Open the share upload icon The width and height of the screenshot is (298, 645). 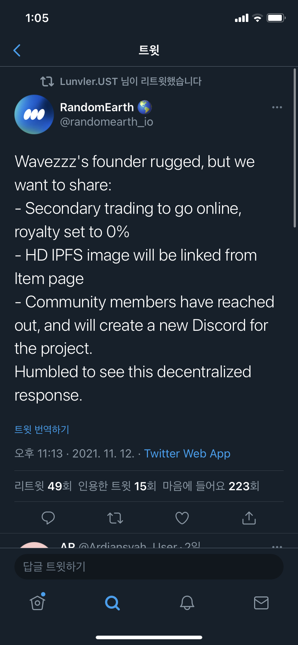pos(249,518)
